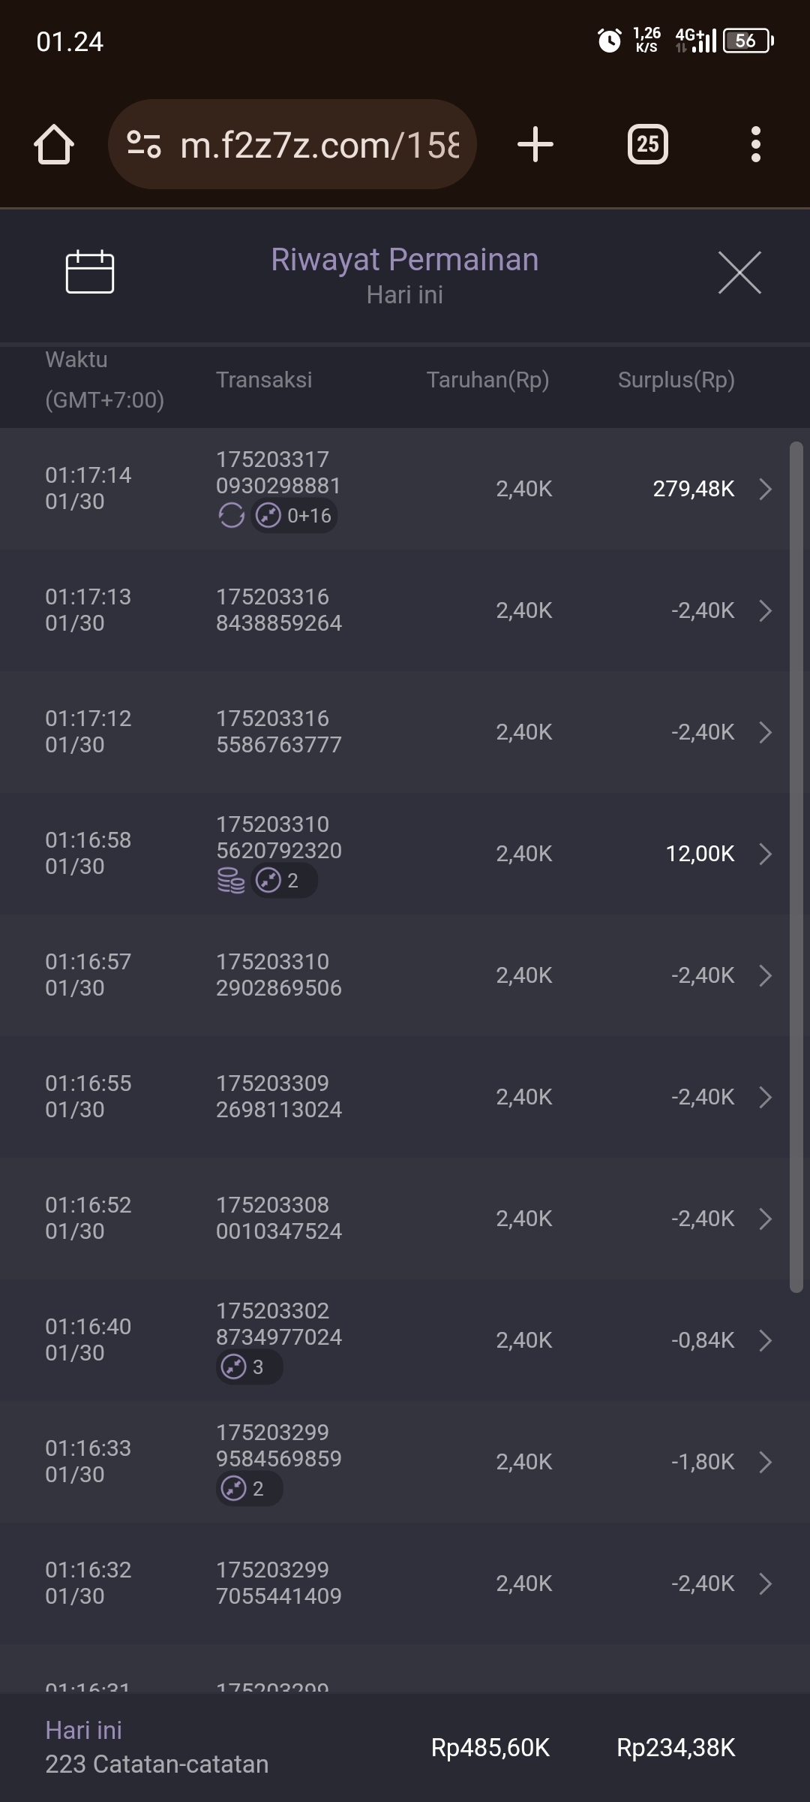
Task: Open the site settings icon in address bar
Action: pyautogui.click(x=144, y=144)
